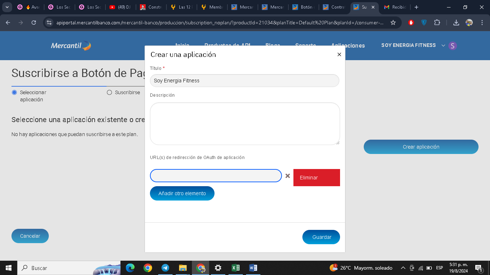Expand the SOY ENERGIA FITNESS account dropdown
Screen dimensions: 490x275
pos(443,45)
